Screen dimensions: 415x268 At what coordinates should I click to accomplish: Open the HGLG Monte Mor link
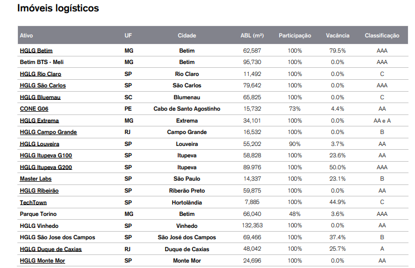42,261
